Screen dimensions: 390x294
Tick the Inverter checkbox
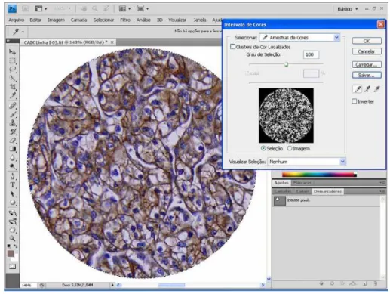coord(355,101)
